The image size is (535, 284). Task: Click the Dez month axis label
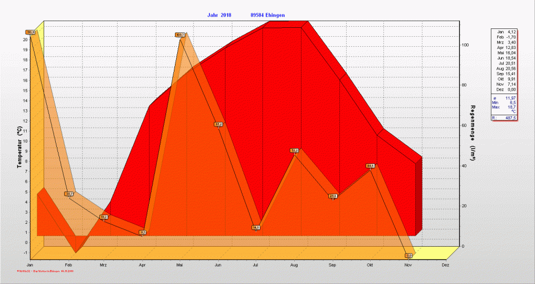point(445,265)
